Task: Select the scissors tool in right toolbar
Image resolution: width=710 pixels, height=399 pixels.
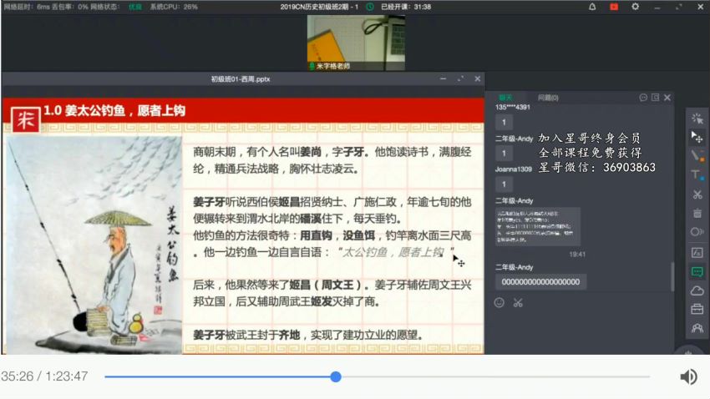Action: [x=697, y=194]
